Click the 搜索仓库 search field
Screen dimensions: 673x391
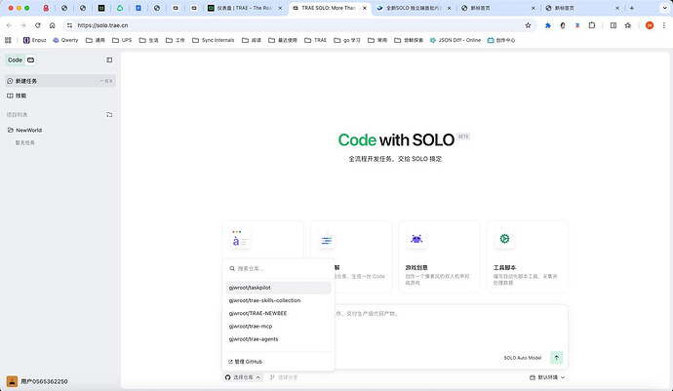279,268
